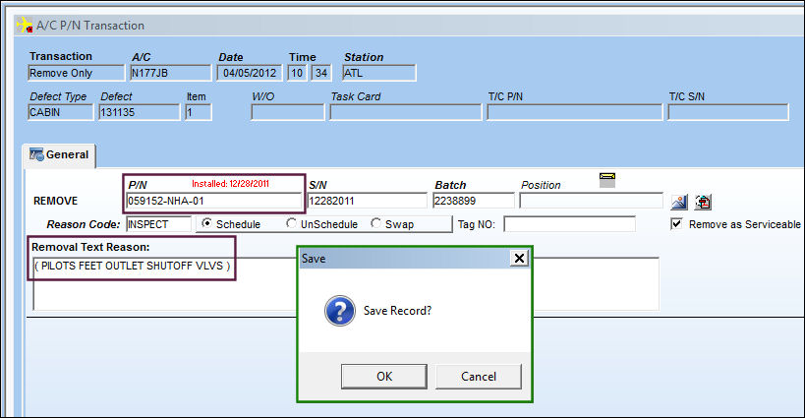
Task: Click the A/C P/N Transaction window title
Action: 90,26
